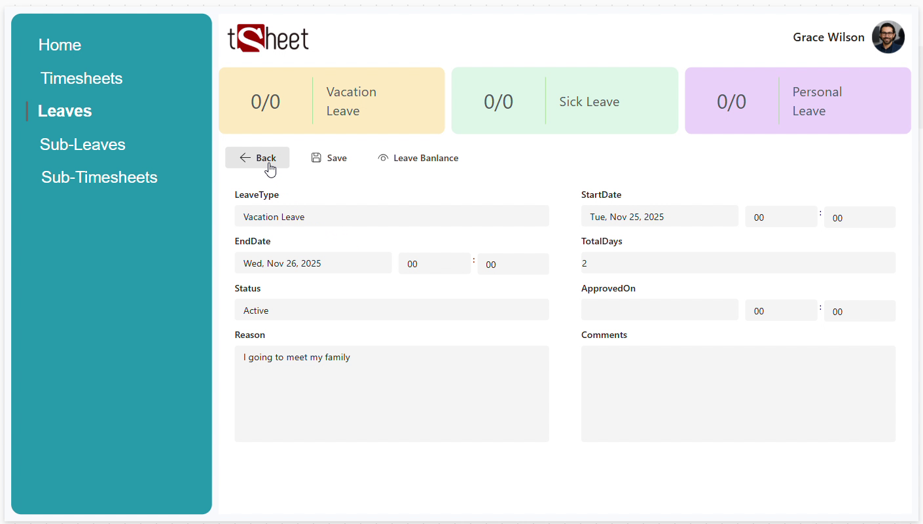This screenshot has width=923, height=524.
Task: Open Sub-Timesheets in the sidebar
Action: [x=100, y=178]
